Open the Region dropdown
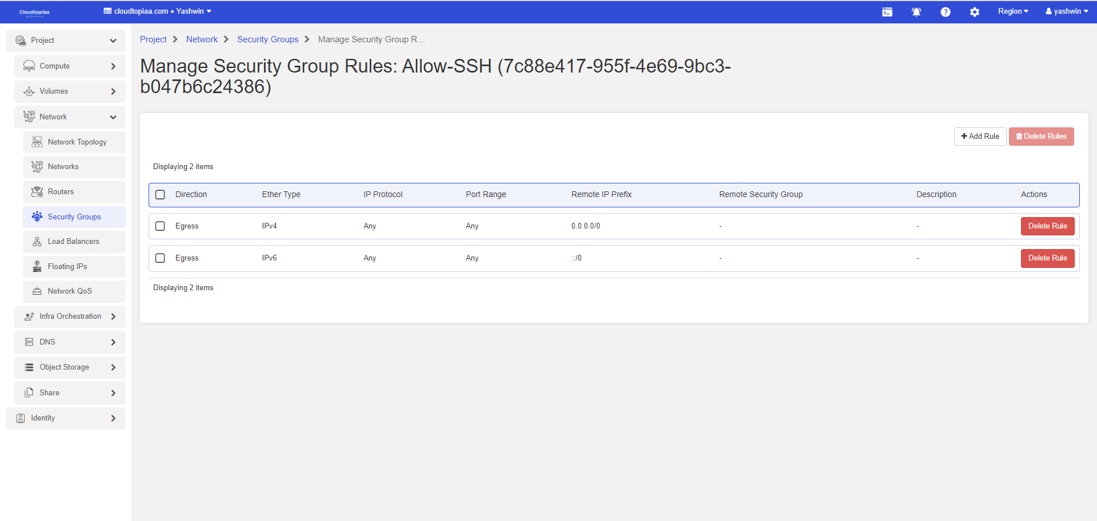 (x=1012, y=11)
